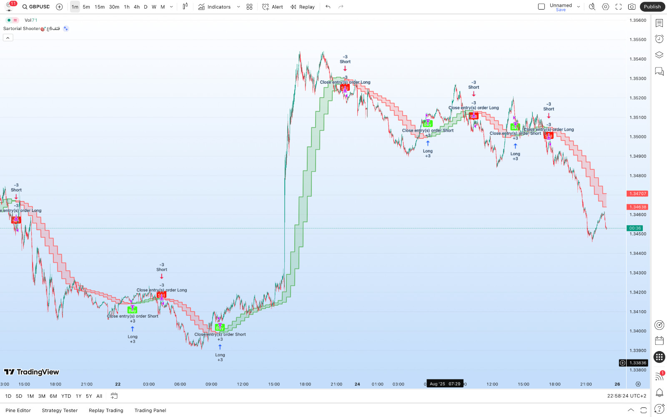Screen dimensions: 667x417
Task: Click the plus icon beside the 1.33836 price label
Action: [x=622, y=363]
